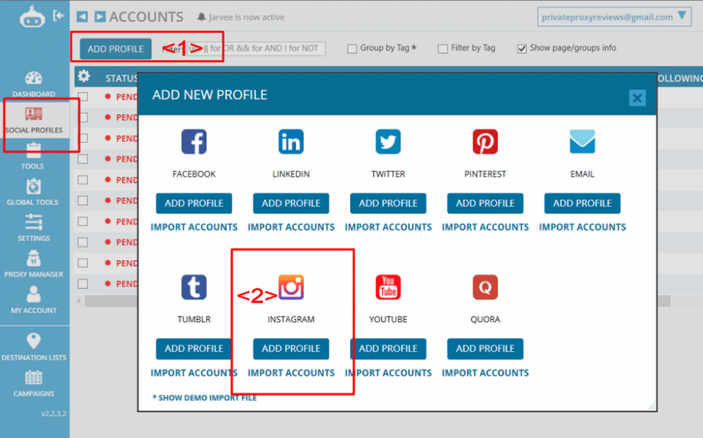Add a Pinterest profile
This screenshot has height=438, width=703.
pos(485,203)
